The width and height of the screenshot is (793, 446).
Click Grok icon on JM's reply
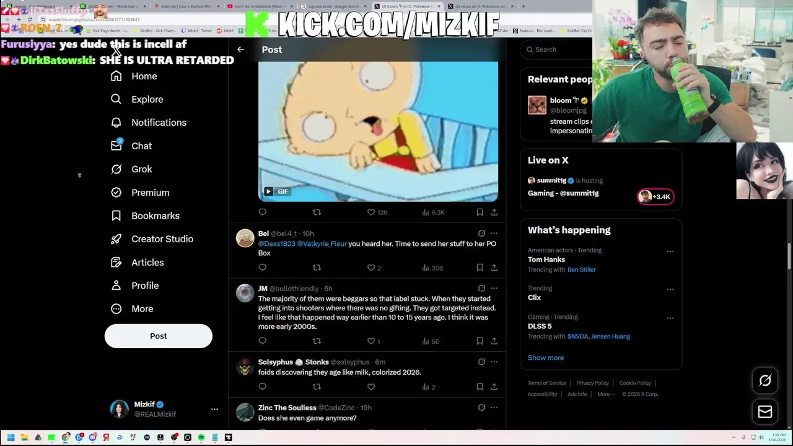tap(481, 288)
